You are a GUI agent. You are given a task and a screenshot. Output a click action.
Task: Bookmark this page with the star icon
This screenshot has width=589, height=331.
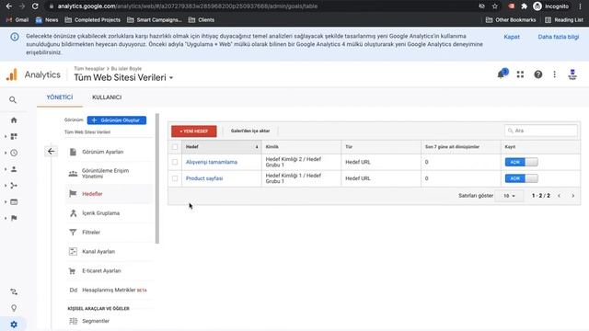click(x=495, y=6)
